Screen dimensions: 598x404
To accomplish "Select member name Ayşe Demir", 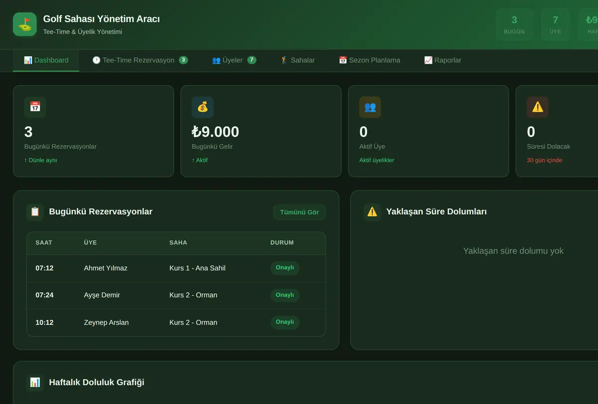I will pyautogui.click(x=102, y=295).
